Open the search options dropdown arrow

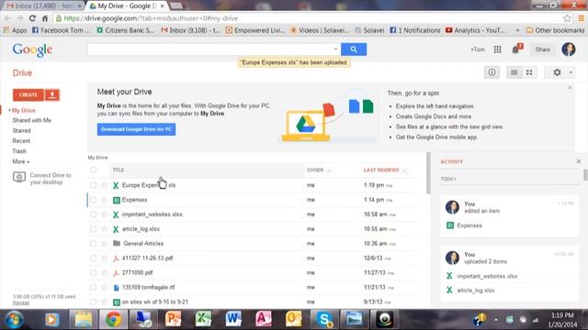pos(335,49)
